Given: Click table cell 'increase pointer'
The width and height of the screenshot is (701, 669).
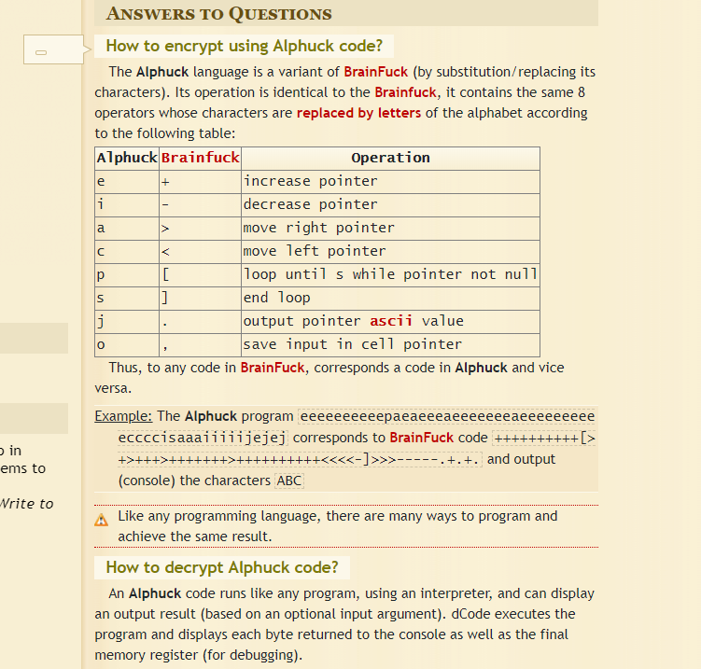Looking at the screenshot, I should (x=391, y=181).
